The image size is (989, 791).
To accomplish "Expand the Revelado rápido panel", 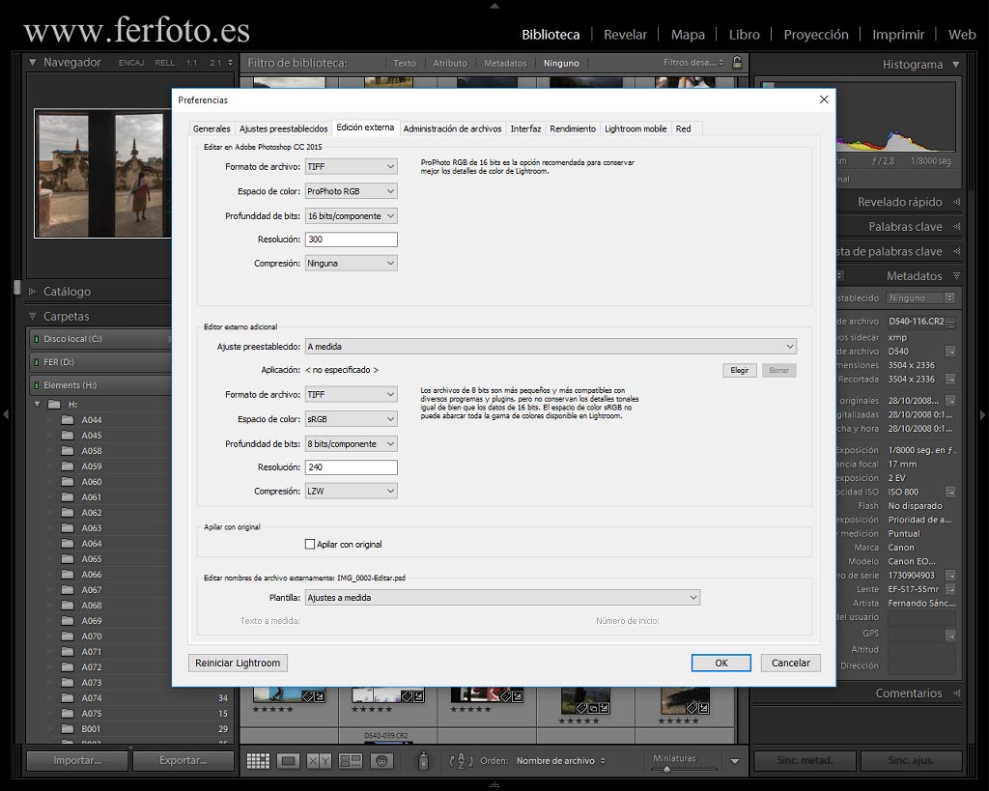I will pyautogui.click(x=957, y=202).
